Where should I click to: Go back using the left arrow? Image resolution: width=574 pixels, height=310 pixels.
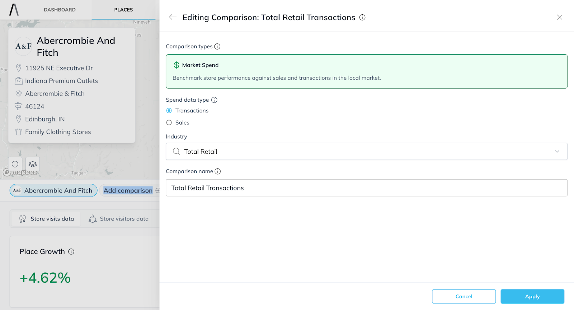(173, 17)
